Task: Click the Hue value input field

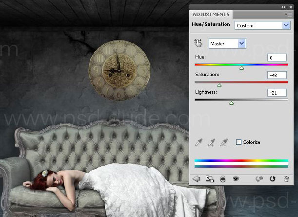Action: 277,58
